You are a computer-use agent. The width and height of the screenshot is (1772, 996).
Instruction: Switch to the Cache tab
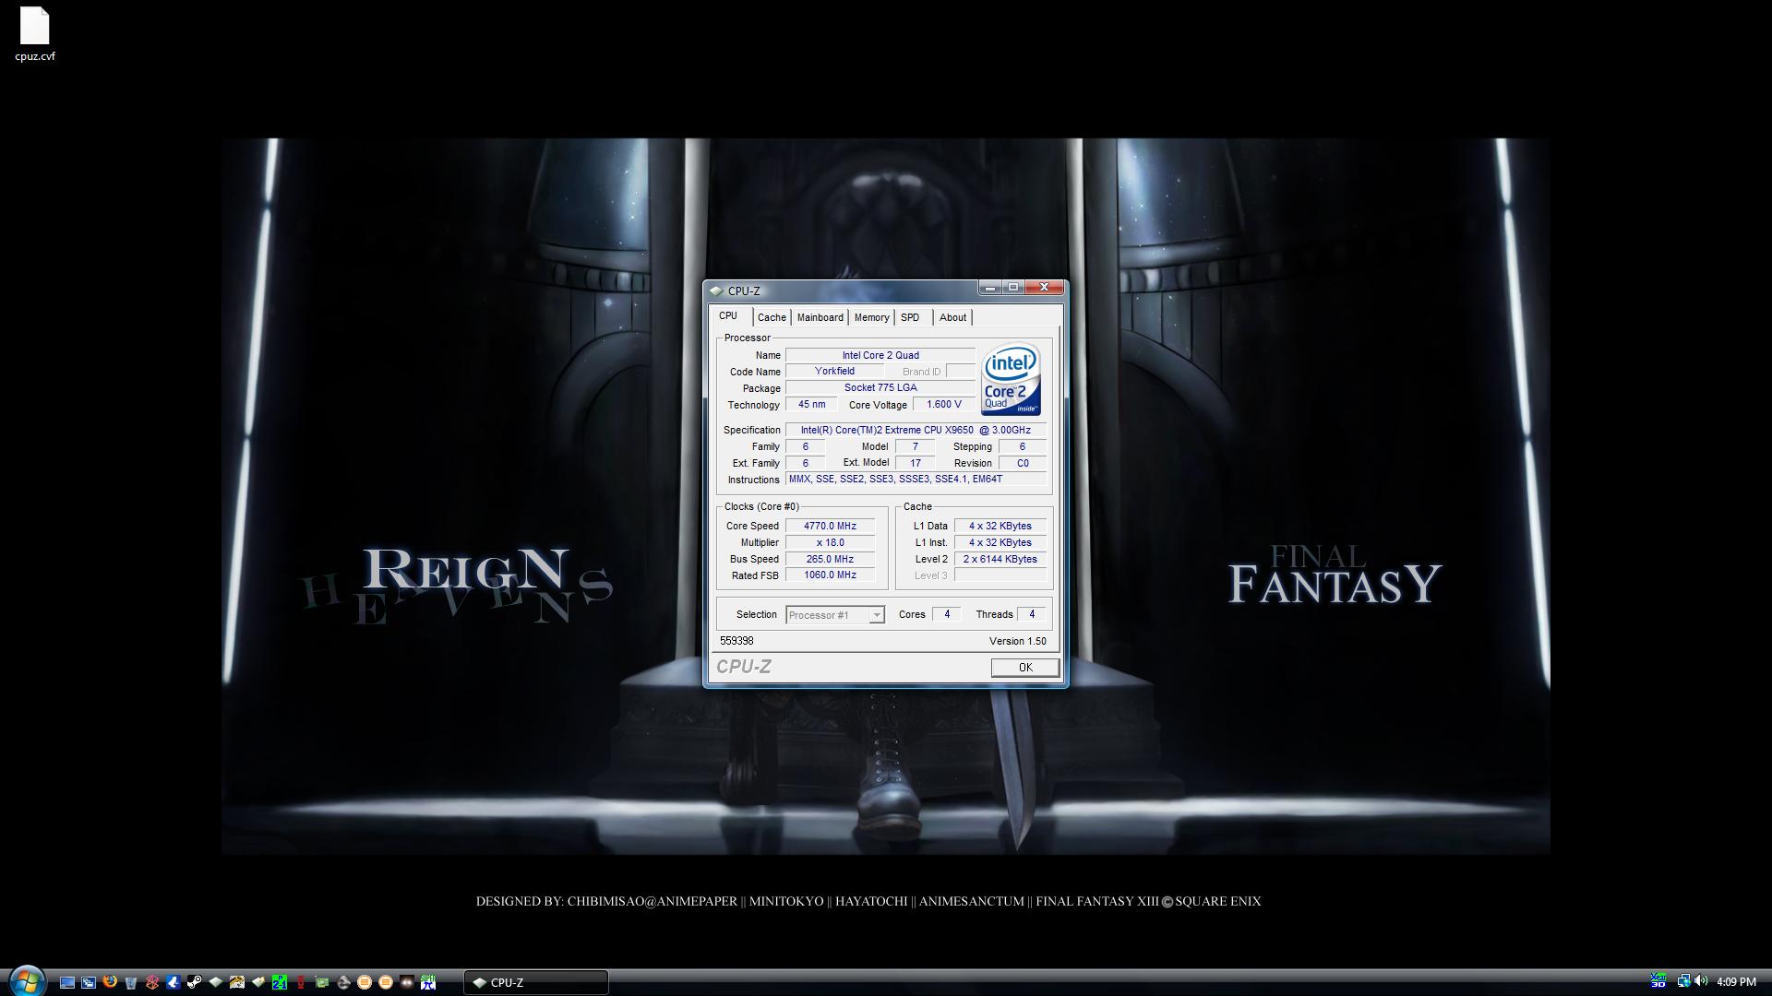[x=772, y=317]
